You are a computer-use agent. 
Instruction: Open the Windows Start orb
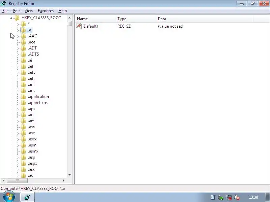pos(9,197)
